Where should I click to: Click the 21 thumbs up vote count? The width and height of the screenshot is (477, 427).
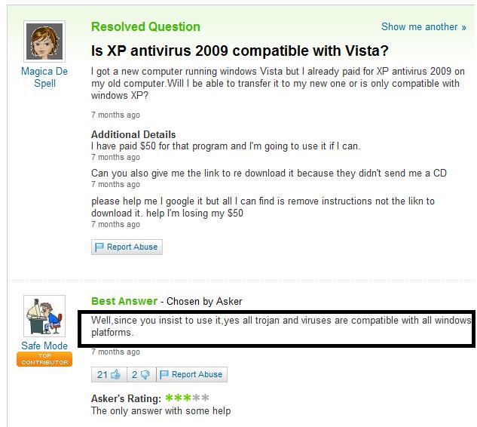point(102,375)
